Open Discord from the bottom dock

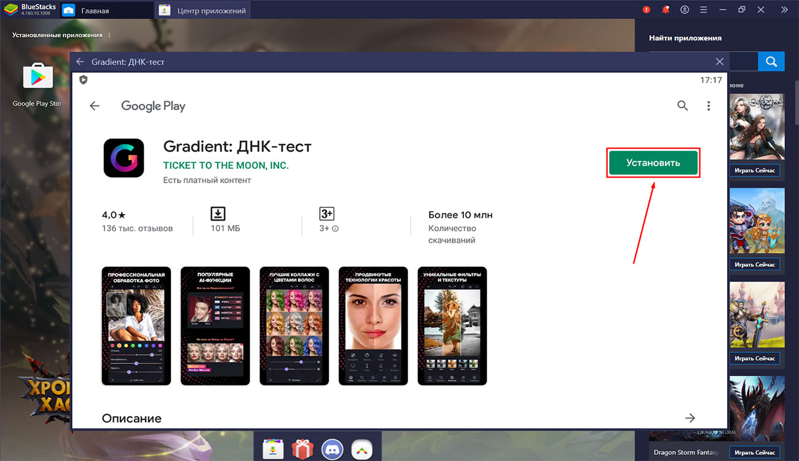point(332,448)
